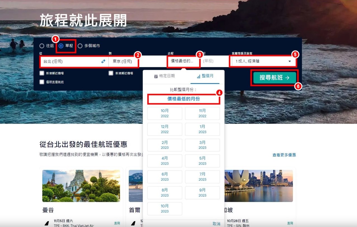
Task: Pick 3月 2023 in month picker
Action: [202, 145]
